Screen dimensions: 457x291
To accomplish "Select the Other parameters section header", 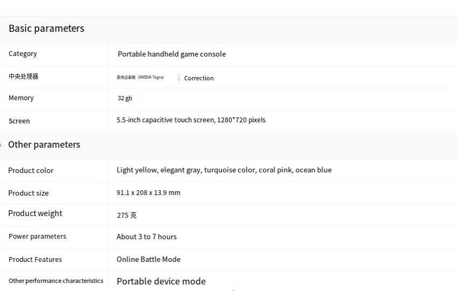I will click(x=44, y=144).
